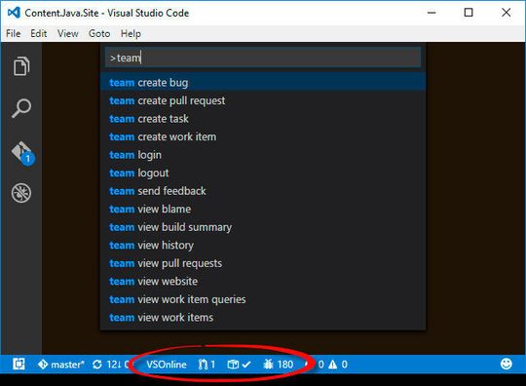The image size is (526, 386).
Task: Click the leftmost status bar square icon
Action: click(x=19, y=364)
